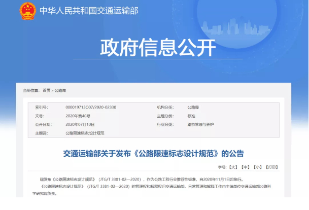
Task: Click 公路局 value beside 机构分类
Action: (193, 107)
